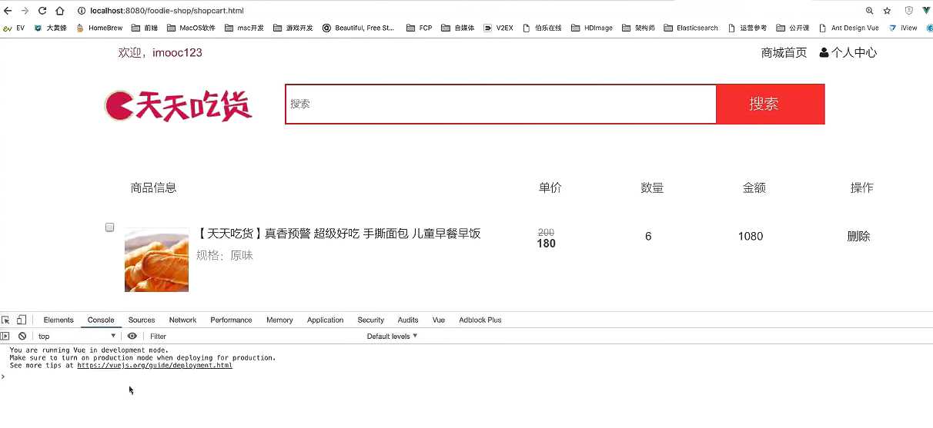Open the Vue devtools tab

tap(439, 320)
